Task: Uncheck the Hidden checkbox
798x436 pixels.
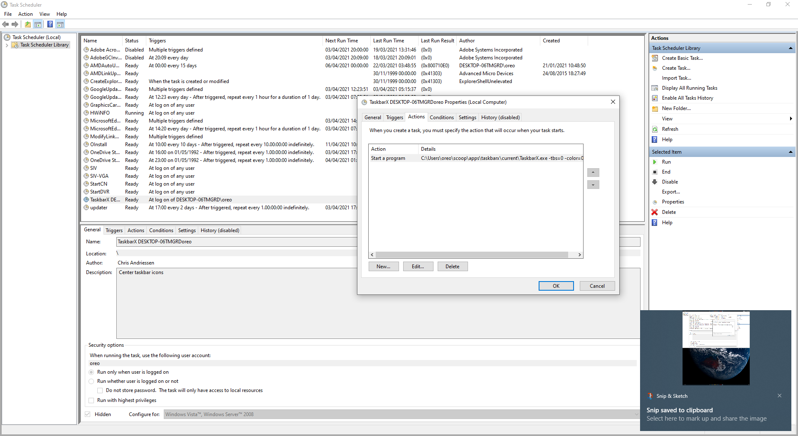Action: [x=87, y=414]
